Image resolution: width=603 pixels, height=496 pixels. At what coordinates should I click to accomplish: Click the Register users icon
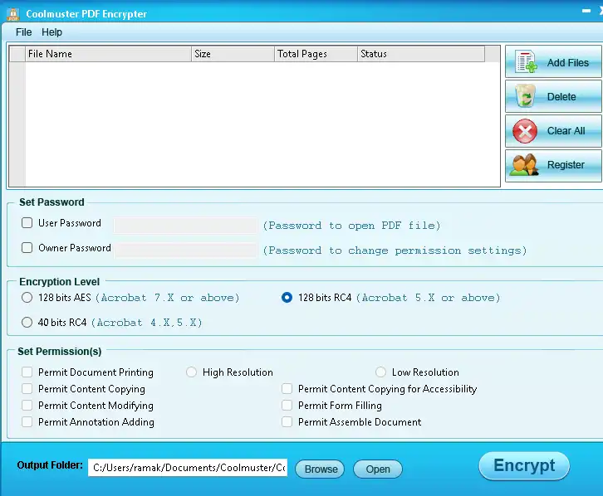526,165
